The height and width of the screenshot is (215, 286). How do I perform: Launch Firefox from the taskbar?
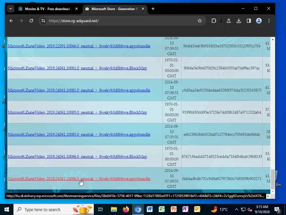(x=126, y=209)
